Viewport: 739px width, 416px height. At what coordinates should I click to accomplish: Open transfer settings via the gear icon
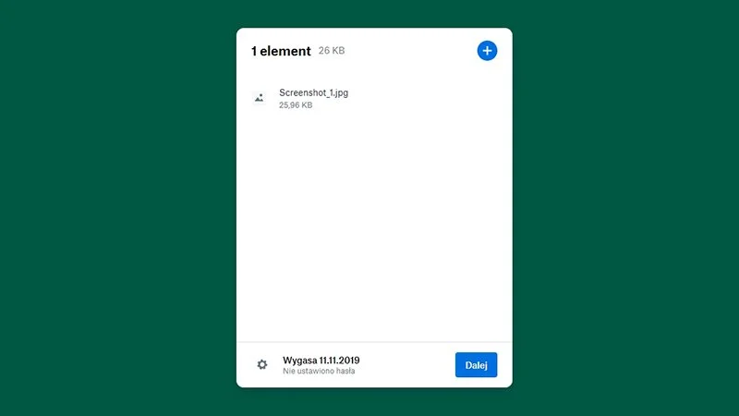pyautogui.click(x=262, y=364)
